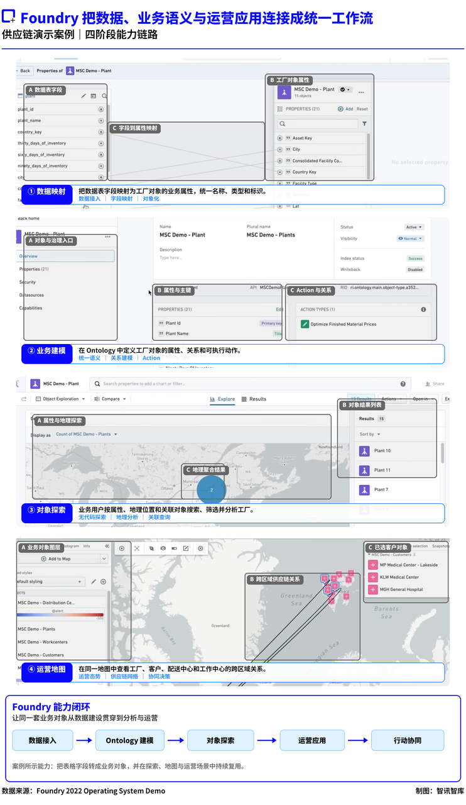Click the Plant Name property row

point(220,334)
